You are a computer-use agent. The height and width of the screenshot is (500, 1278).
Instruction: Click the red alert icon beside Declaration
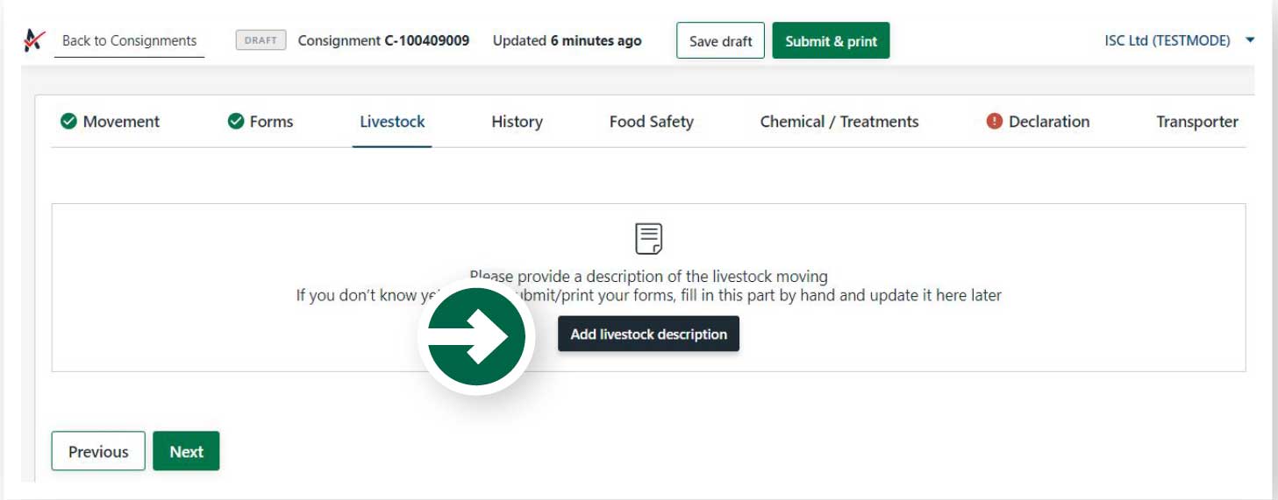tap(994, 122)
